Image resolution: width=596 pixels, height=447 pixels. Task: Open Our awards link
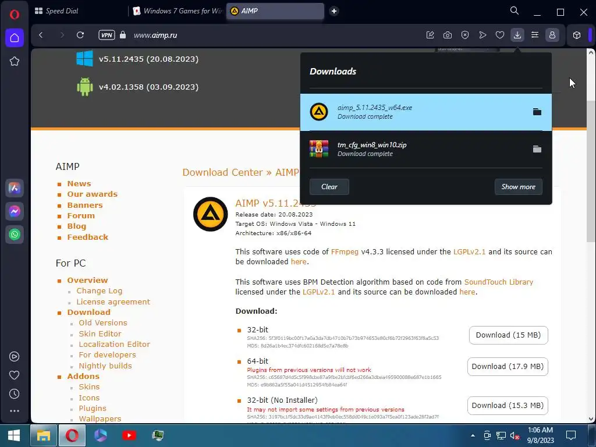[93, 194]
